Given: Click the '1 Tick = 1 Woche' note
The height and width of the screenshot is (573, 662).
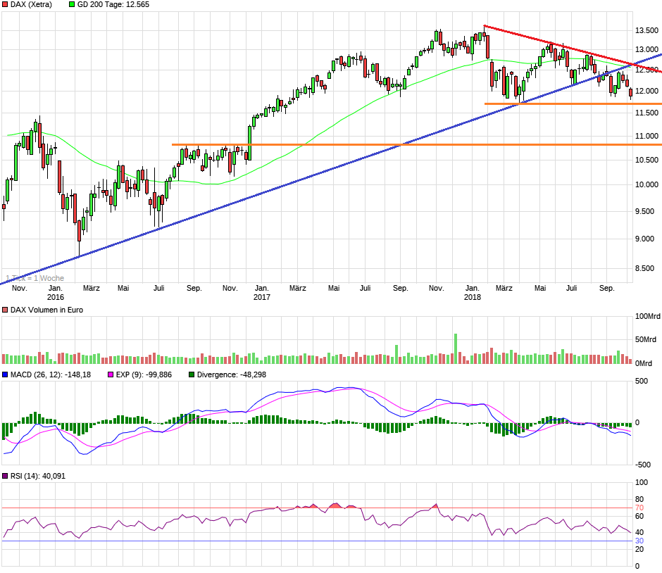Looking at the screenshot, I should click(35, 278).
